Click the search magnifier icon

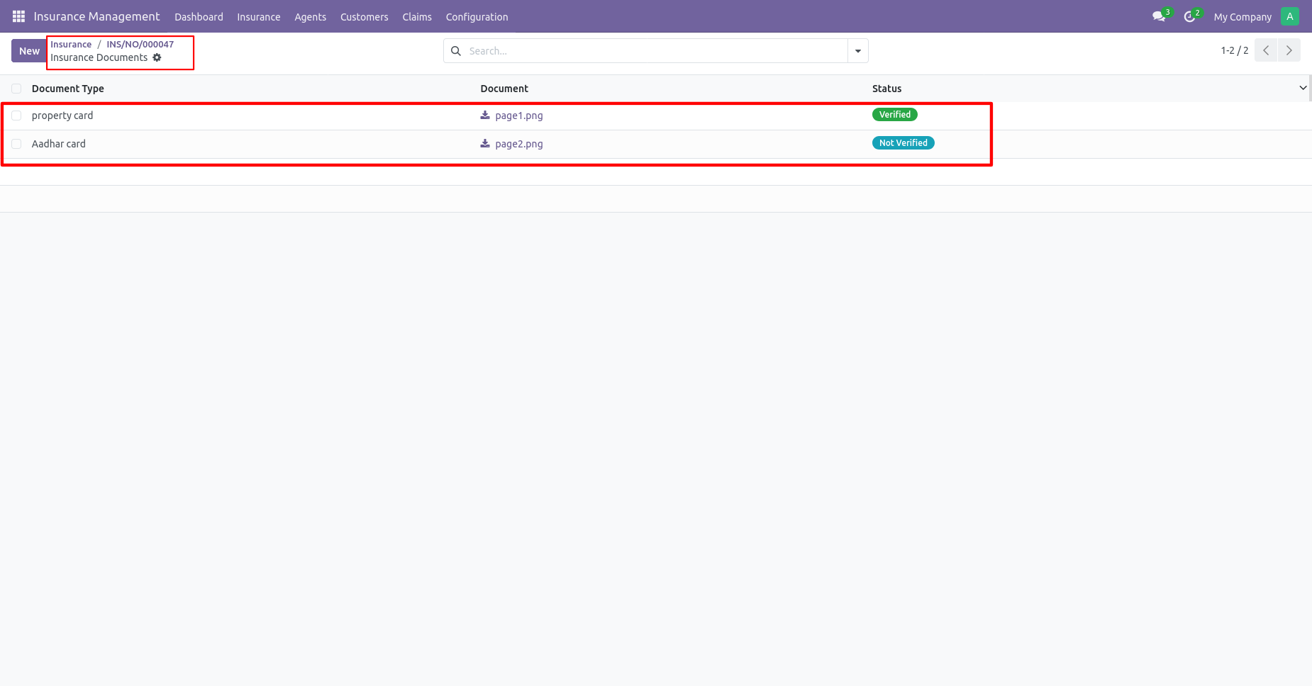point(456,51)
